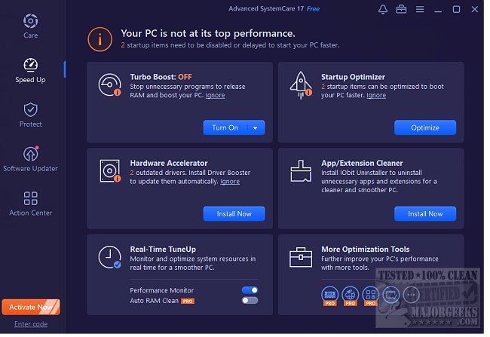Click the Turbo Boost: OFF title

(x=161, y=77)
